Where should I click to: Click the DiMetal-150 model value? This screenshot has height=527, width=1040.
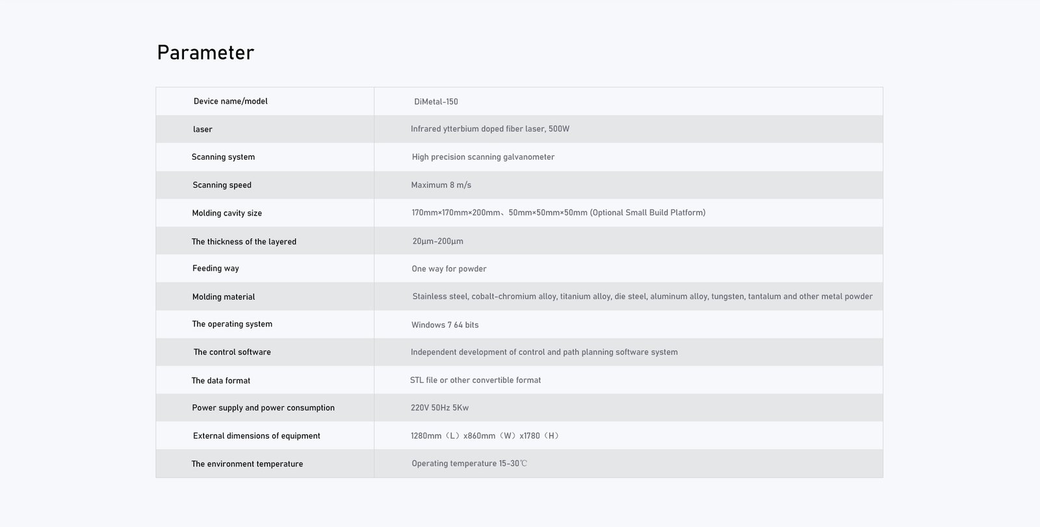pyautogui.click(x=436, y=102)
